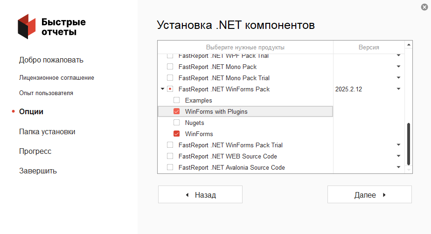This screenshot has width=431, height=234.
Task: Open Папка установки step in sidebar
Action: 47,132
